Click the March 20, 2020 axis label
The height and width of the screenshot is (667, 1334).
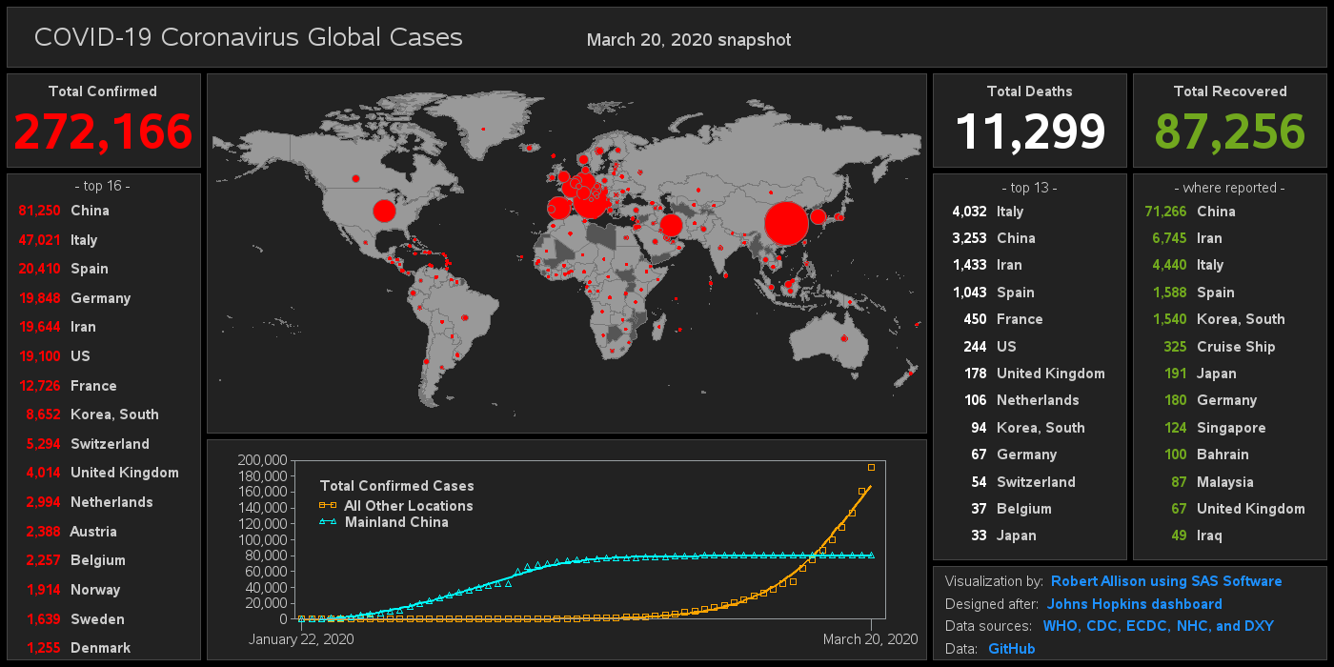coord(869,639)
